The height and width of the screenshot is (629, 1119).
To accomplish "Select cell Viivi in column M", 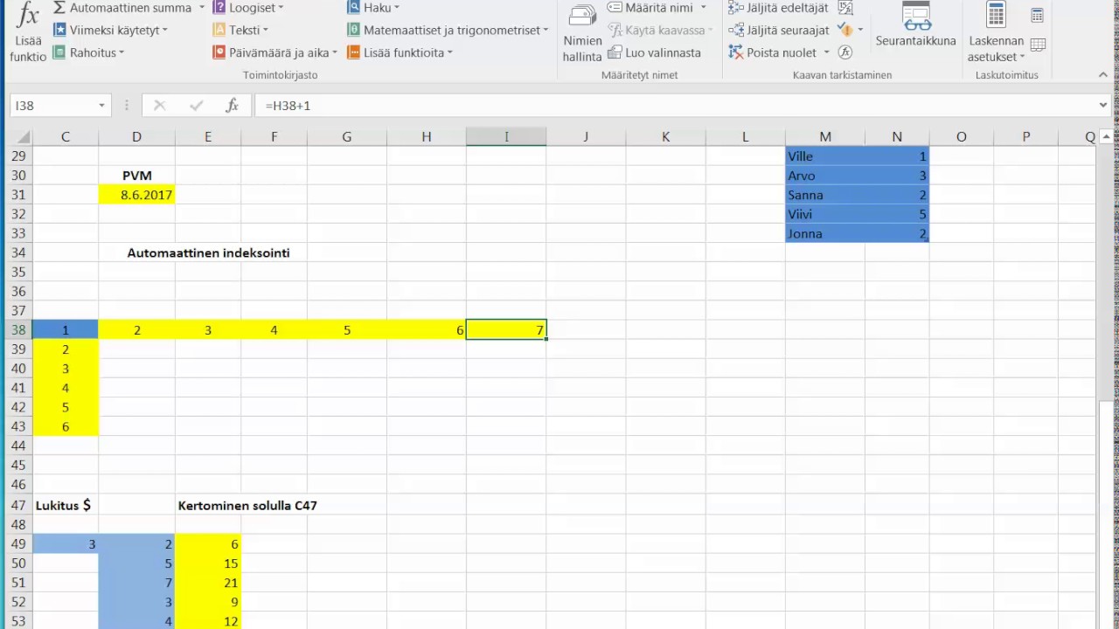I will pyautogui.click(x=825, y=214).
